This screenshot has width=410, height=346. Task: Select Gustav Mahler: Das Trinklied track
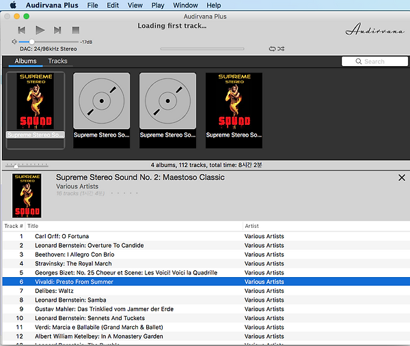(206, 309)
